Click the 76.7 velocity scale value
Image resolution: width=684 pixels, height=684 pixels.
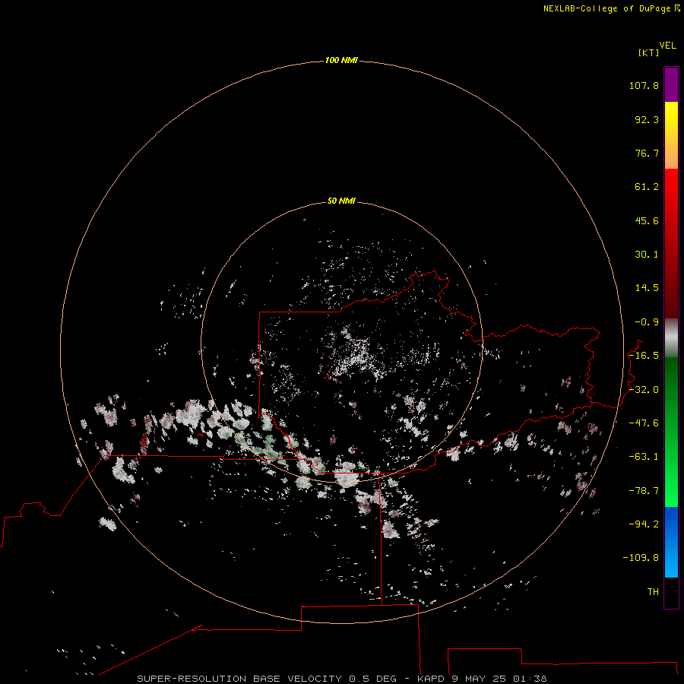pyautogui.click(x=647, y=153)
